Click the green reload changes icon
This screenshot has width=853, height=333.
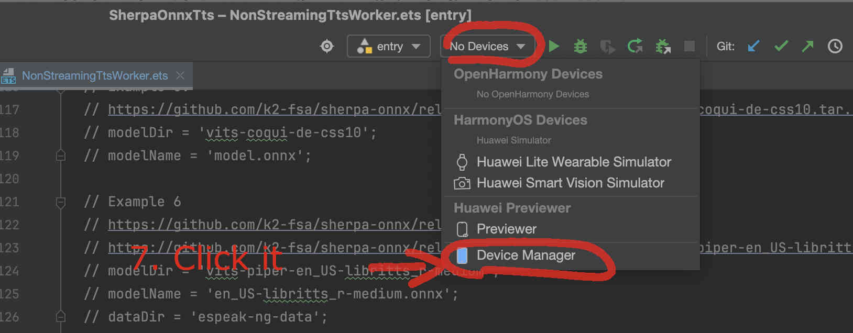(635, 47)
